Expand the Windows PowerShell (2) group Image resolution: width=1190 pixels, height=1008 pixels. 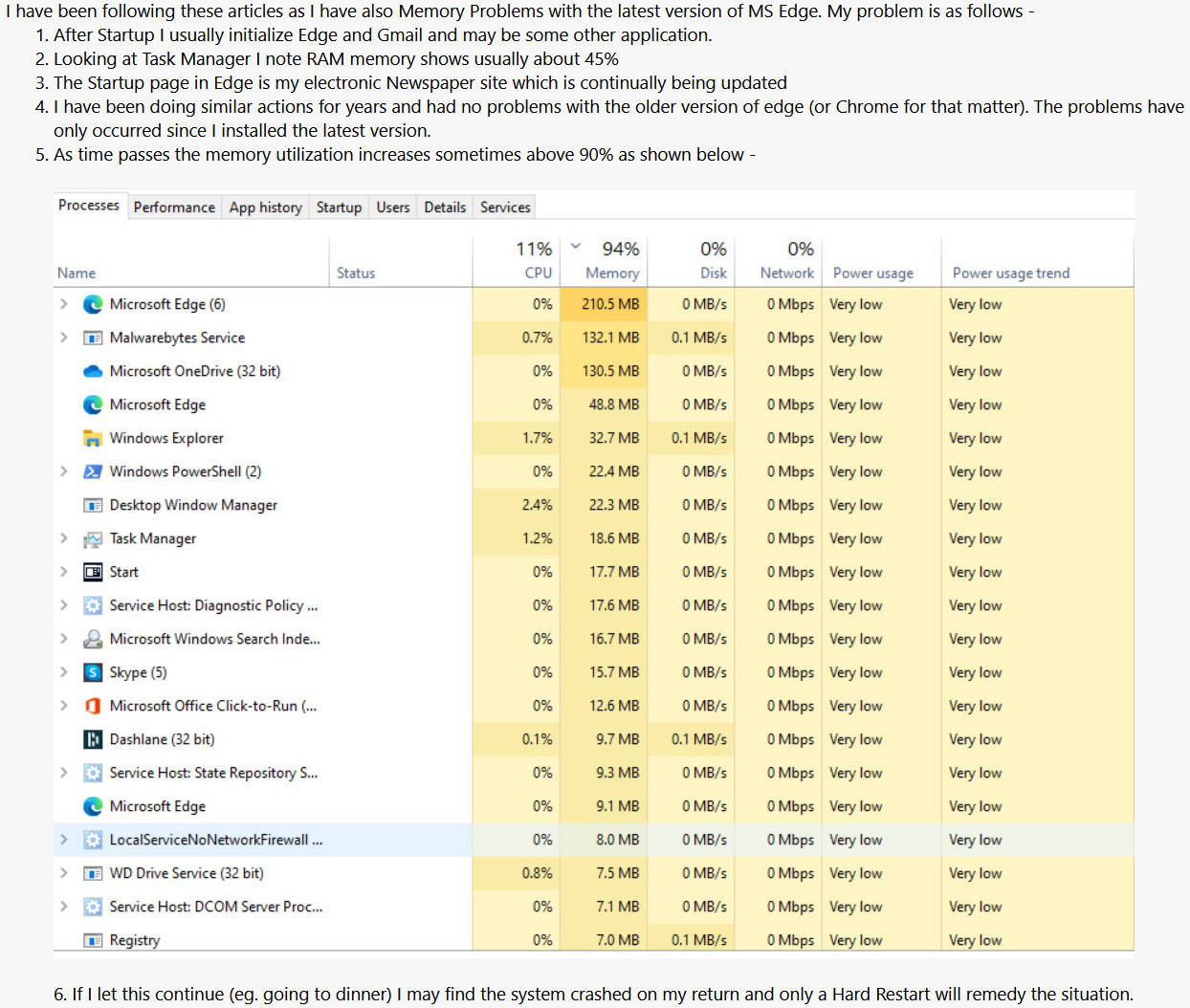pos(64,471)
